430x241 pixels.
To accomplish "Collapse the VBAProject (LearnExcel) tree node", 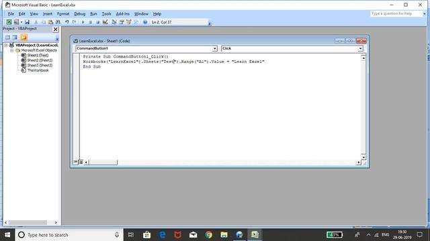I will 6,46.
